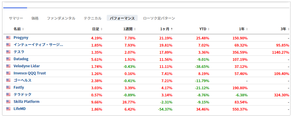Open the Invesco QQQ Trust link

click(30, 73)
